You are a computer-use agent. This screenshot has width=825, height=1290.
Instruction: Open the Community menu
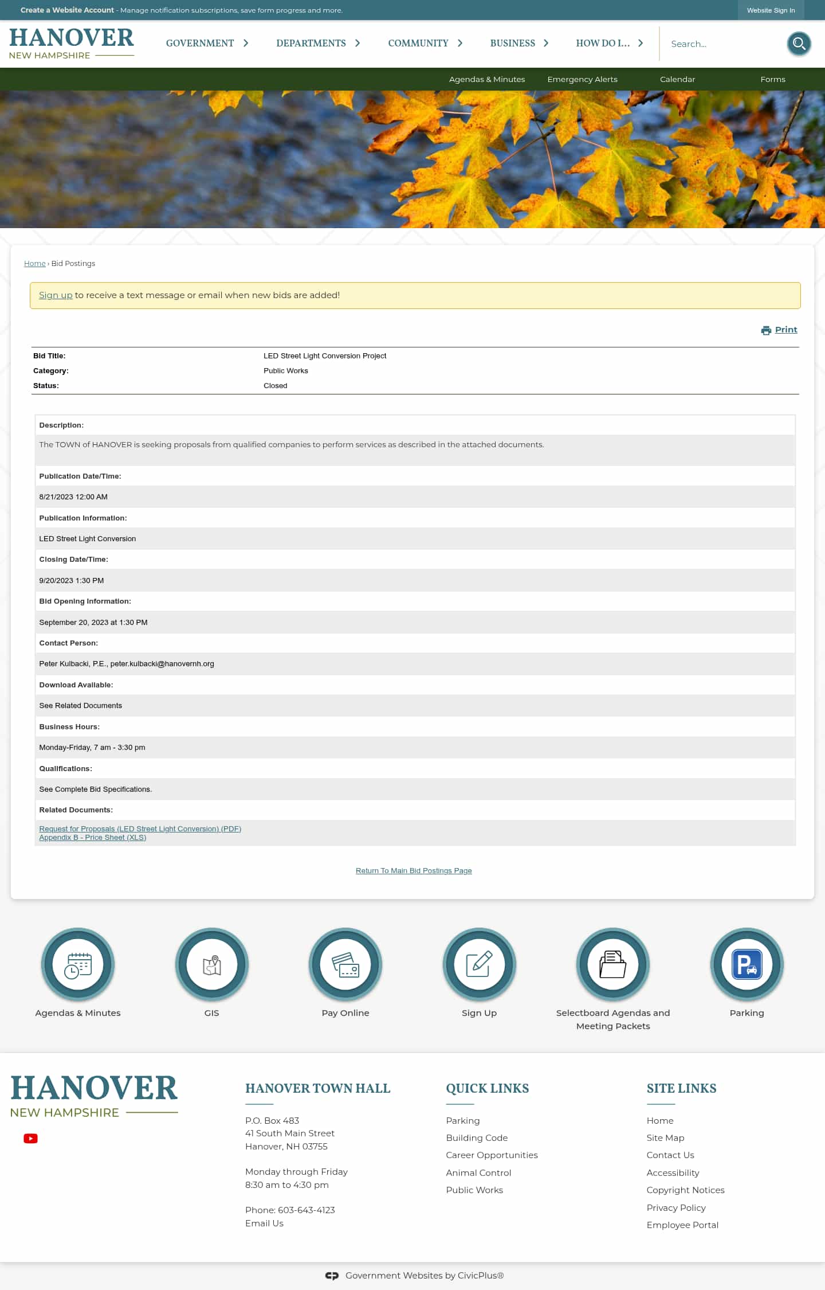tap(418, 43)
